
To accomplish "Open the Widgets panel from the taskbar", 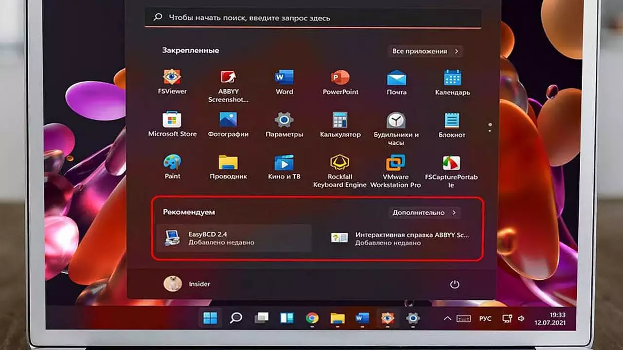I will click(287, 318).
